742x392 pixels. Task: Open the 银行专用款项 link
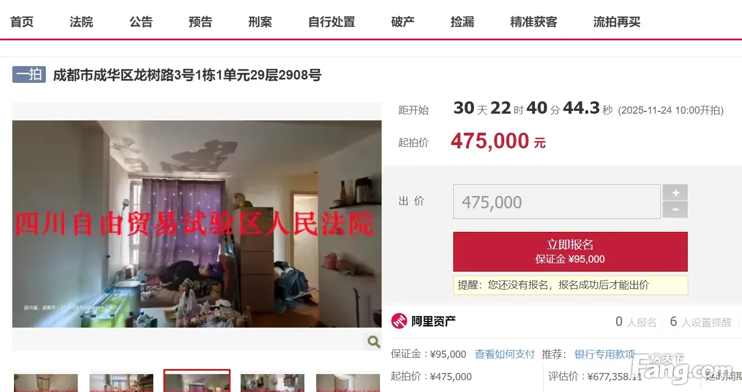point(604,354)
